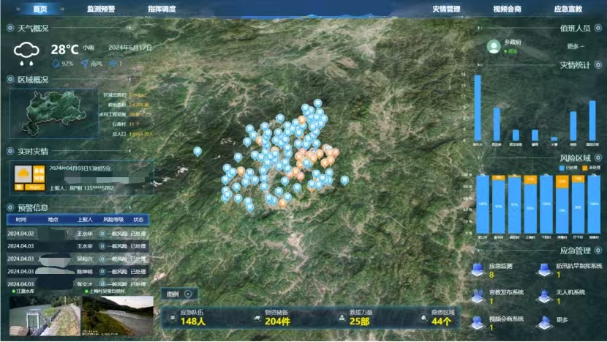This screenshot has width=607, height=342.
Task: Expand 更多 in the 值班人员 panel
Action: [575, 47]
